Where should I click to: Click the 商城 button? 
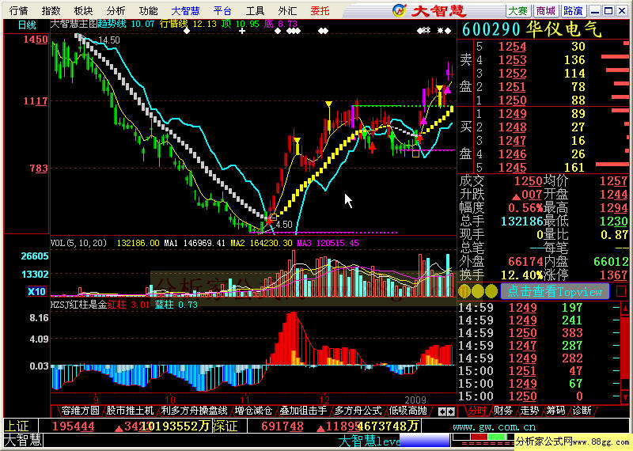(x=546, y=11)
